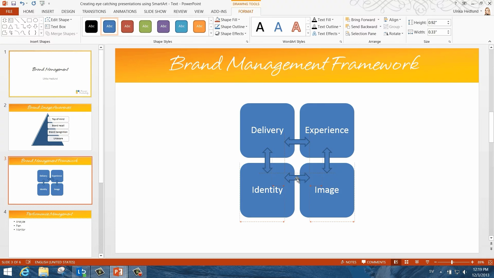Expand the Shape Fill dropdown

point(239,20)
